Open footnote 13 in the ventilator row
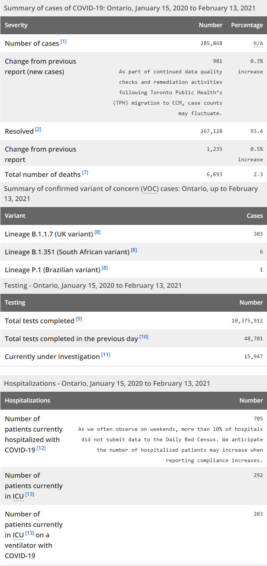 (30, 533)
